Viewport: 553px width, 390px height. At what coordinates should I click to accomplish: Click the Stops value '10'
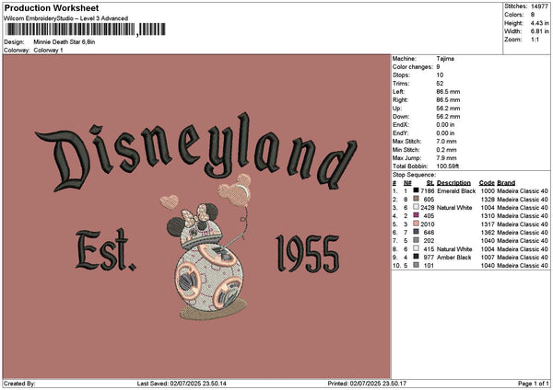(x=440, y=75)
